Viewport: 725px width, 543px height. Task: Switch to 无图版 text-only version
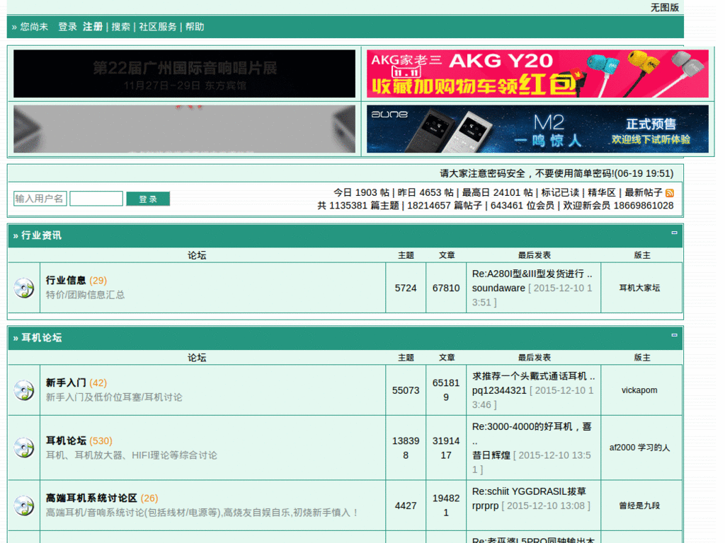pos(664,7)
